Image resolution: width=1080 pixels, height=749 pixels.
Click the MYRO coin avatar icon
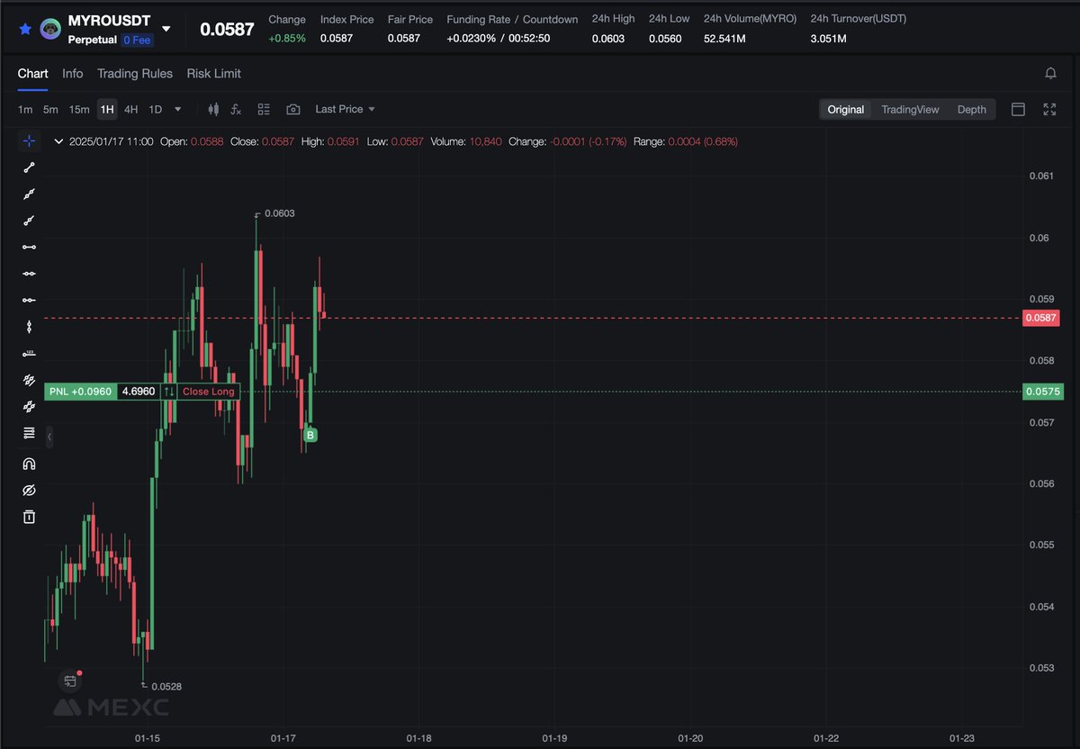(51, 29)
